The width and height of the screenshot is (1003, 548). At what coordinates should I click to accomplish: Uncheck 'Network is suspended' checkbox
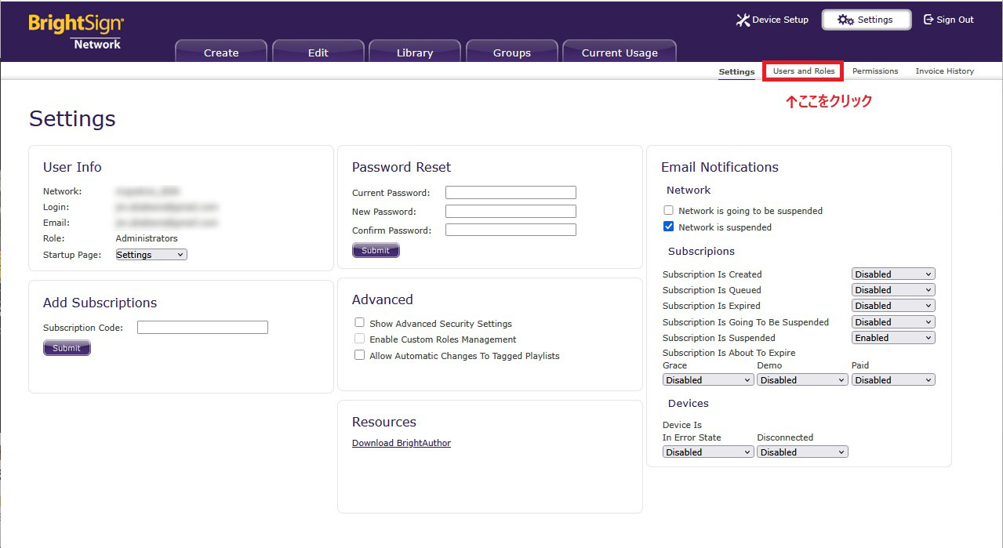(669, 227)
